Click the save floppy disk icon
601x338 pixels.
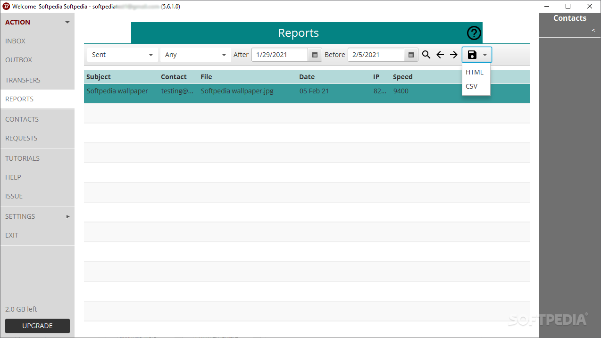[x=472, y=55]
